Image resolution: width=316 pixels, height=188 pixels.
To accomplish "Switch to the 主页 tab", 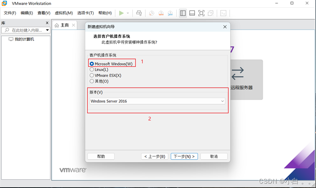I will click(x=65, y=25).
